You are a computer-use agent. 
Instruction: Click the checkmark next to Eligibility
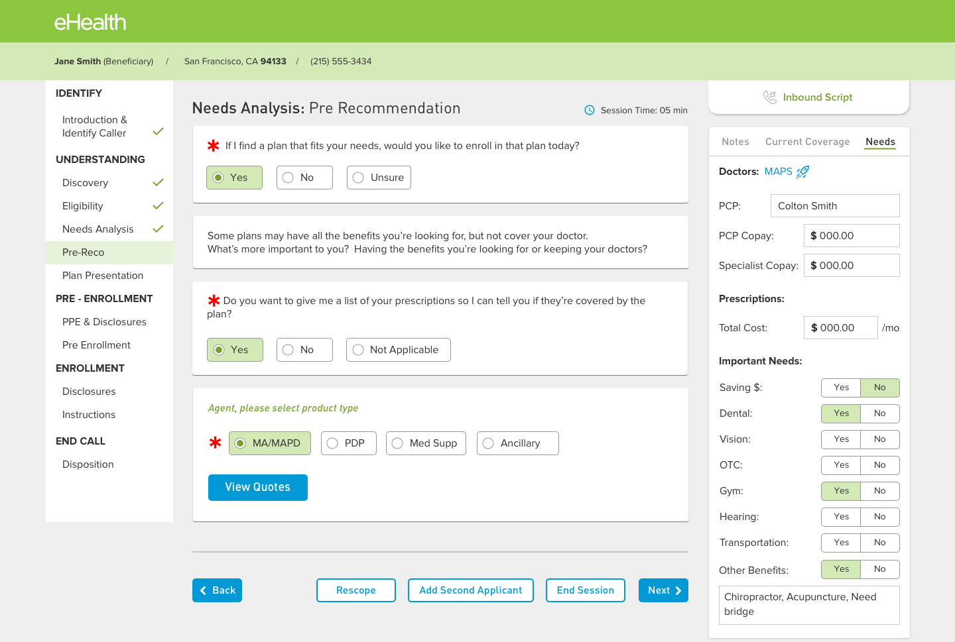158,205
